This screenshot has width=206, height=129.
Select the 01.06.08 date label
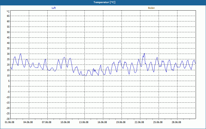pos(10,122)
